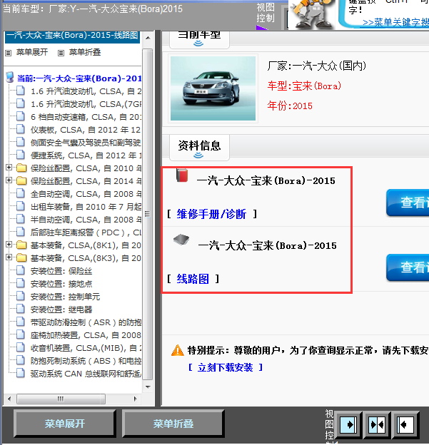Click the document icon for 仪表板, CLSA
The width and height of the screenshot is (429, 445).
coord(21,129)
